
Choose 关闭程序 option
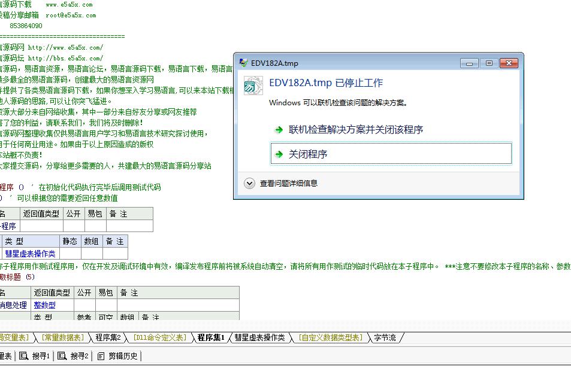coord(391,153)
